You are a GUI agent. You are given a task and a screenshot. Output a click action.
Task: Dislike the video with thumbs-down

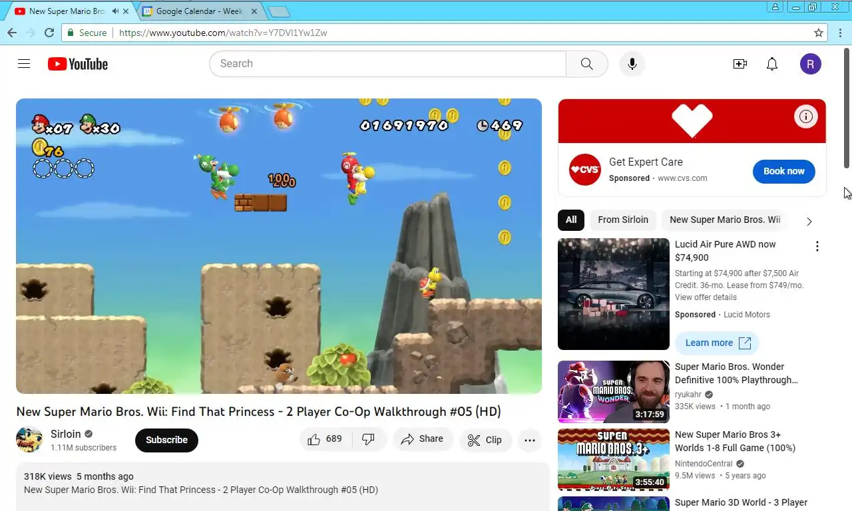[368, 439]
